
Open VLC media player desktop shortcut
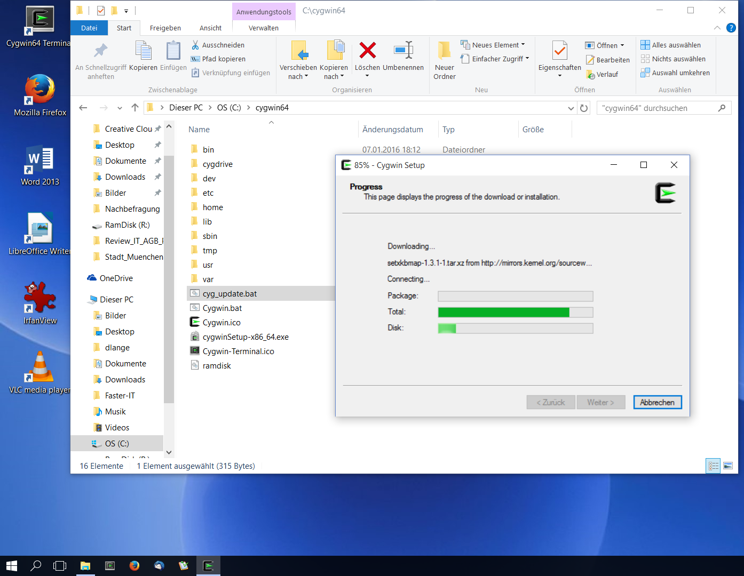pos(40,373)
